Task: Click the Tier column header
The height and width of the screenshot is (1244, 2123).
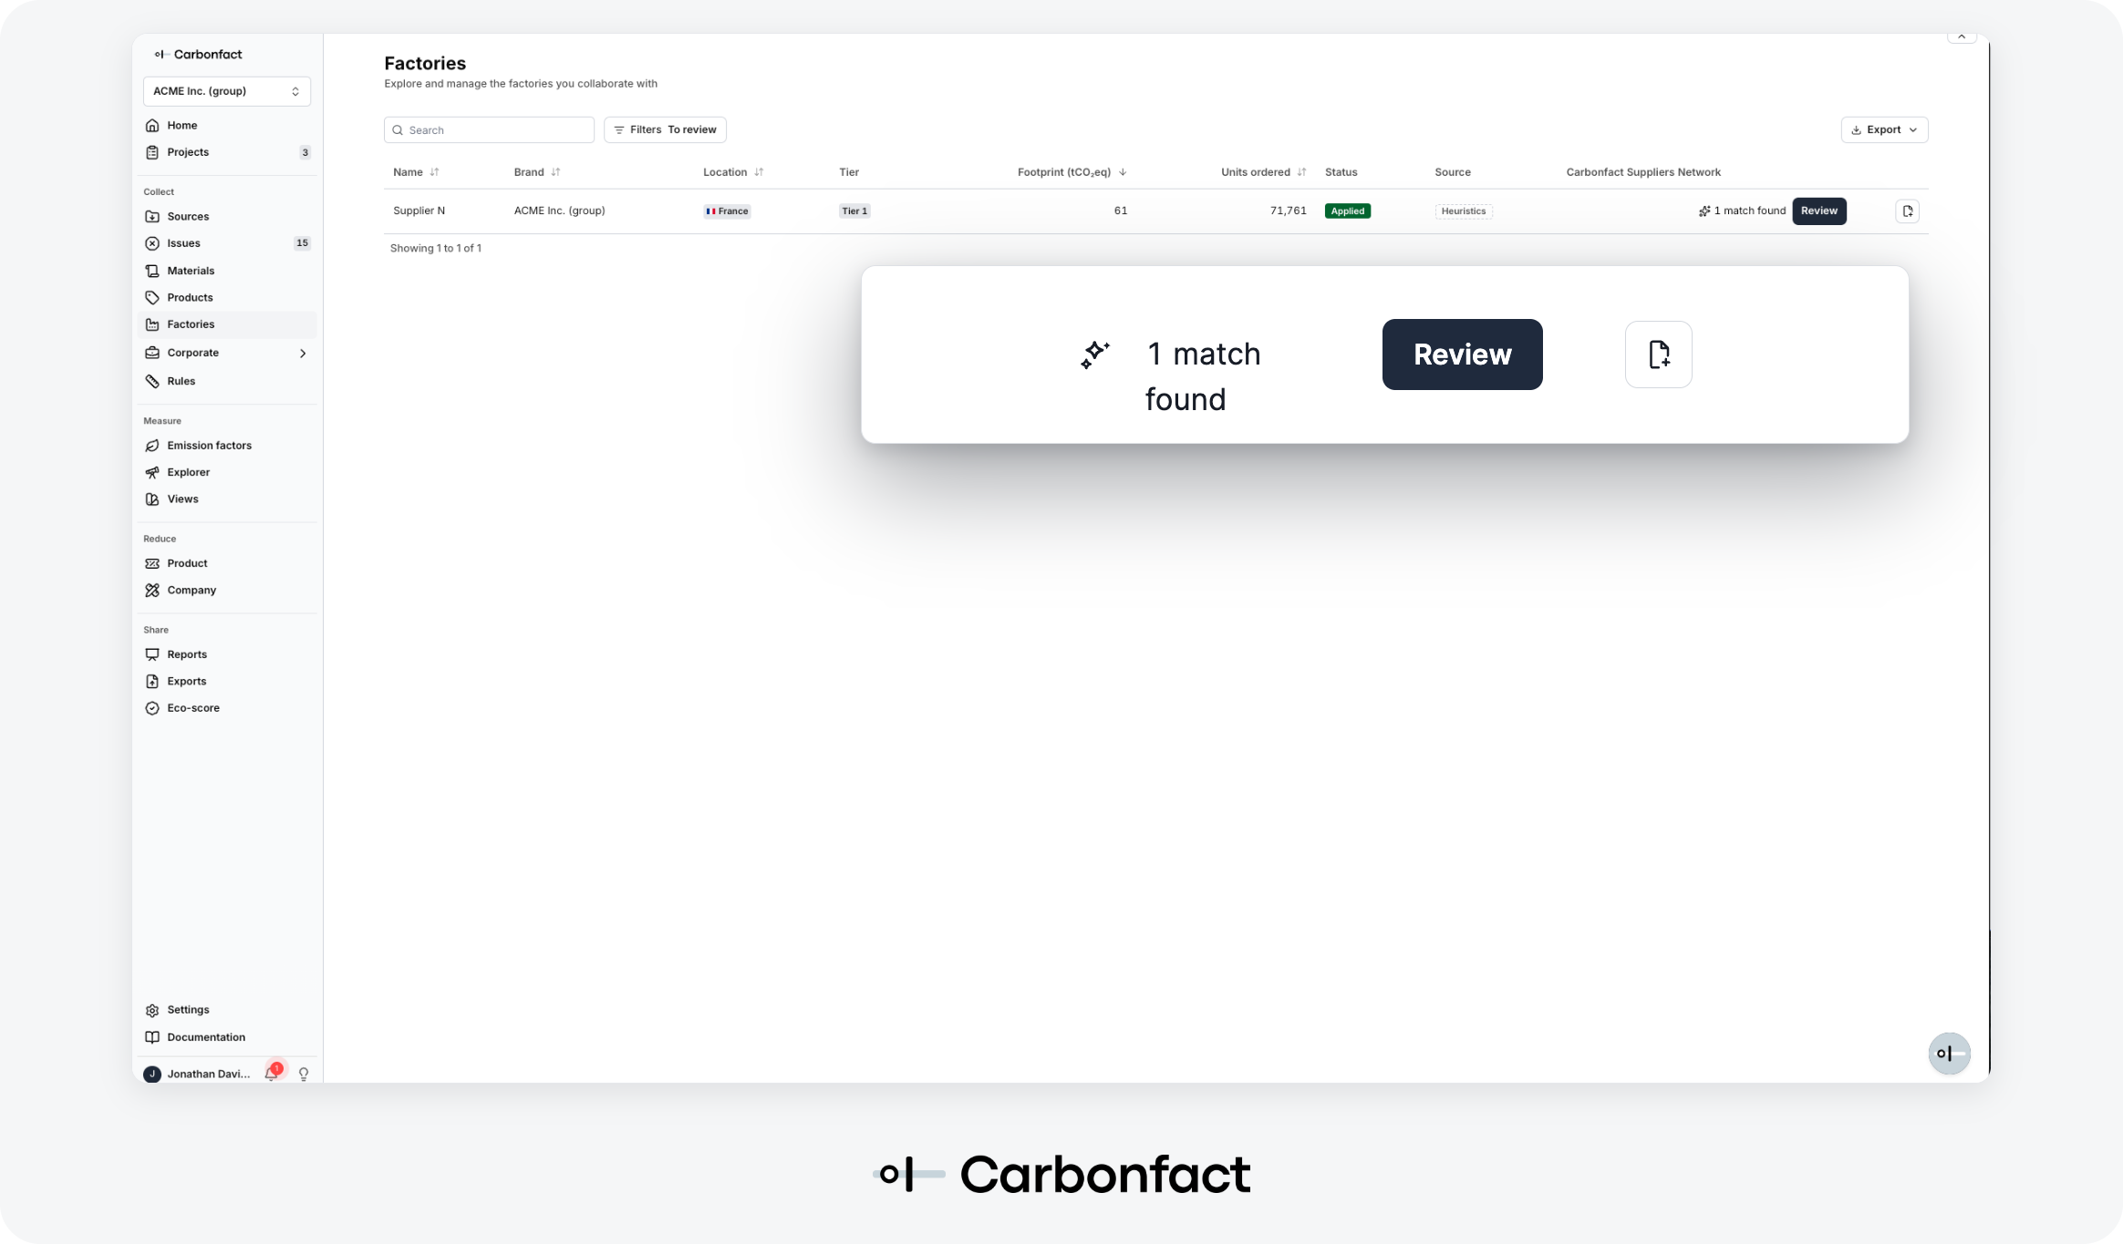Action: 849,172
